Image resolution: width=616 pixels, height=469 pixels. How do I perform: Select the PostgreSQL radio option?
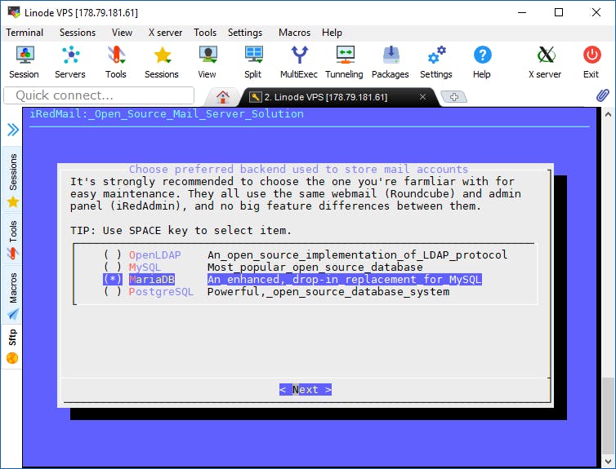[113, 291]
